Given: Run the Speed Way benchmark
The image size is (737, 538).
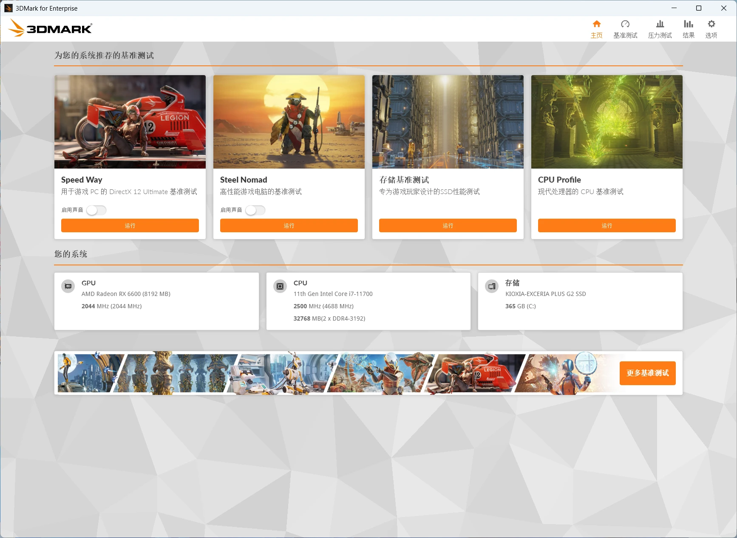Looking at the screenshot, I should (x=130, y=225).
